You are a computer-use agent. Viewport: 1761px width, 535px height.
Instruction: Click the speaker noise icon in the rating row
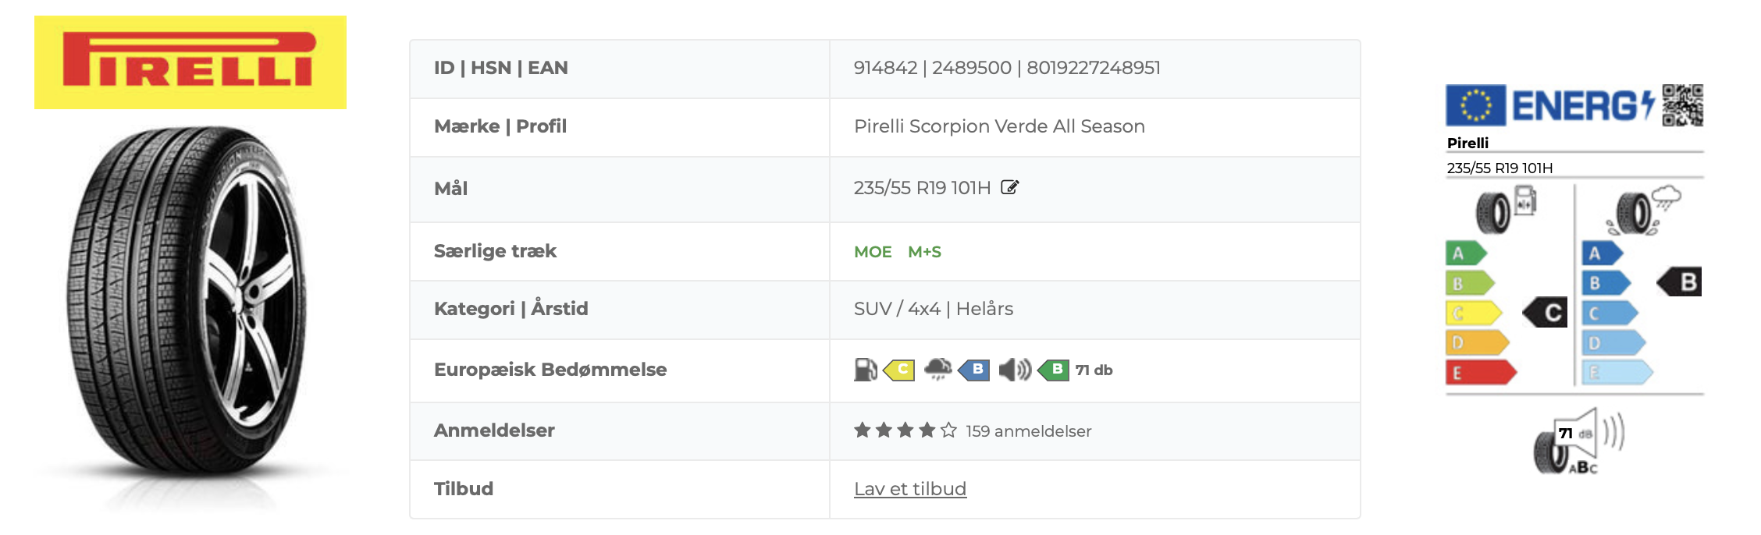(1015, 370)
